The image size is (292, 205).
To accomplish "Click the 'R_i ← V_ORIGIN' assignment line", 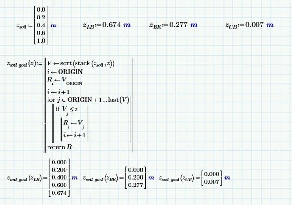I will pos(65,81).
